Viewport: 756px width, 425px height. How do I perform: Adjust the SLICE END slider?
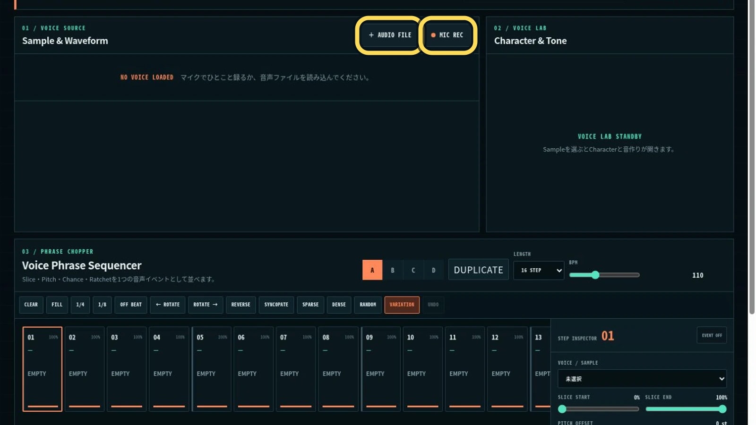click(686, 409)
